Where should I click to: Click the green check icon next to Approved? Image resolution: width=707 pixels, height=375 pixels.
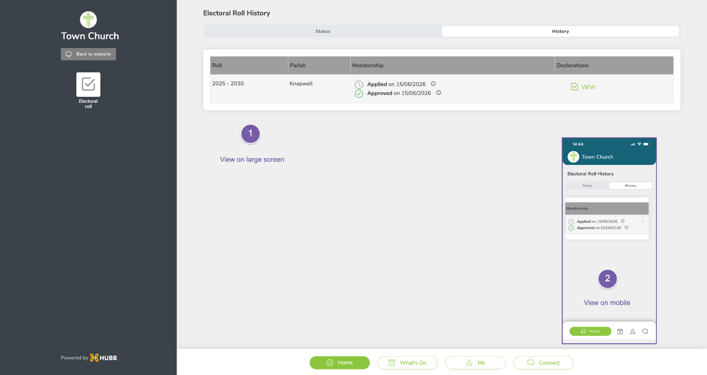coord(359,94)
